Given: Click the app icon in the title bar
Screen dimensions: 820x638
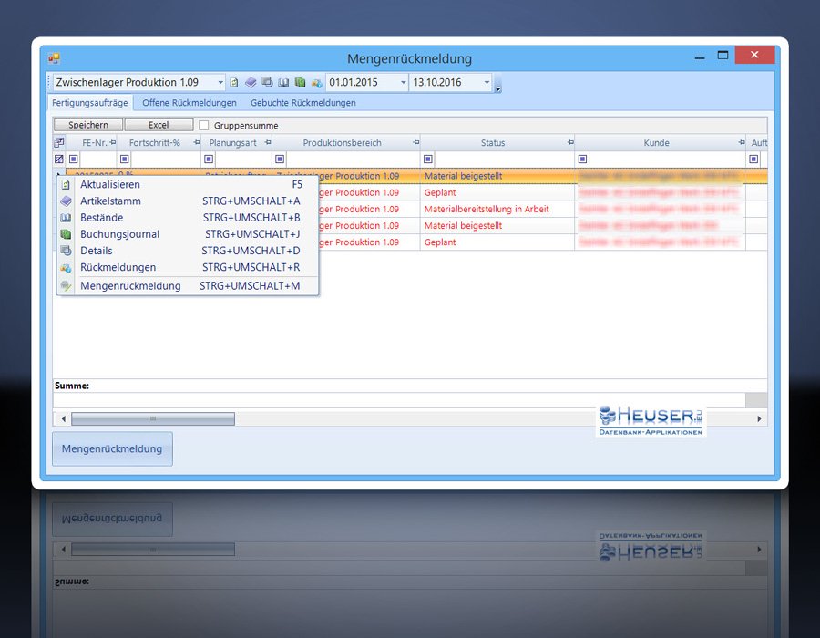Looking at the screenshot, I should 54,58.
